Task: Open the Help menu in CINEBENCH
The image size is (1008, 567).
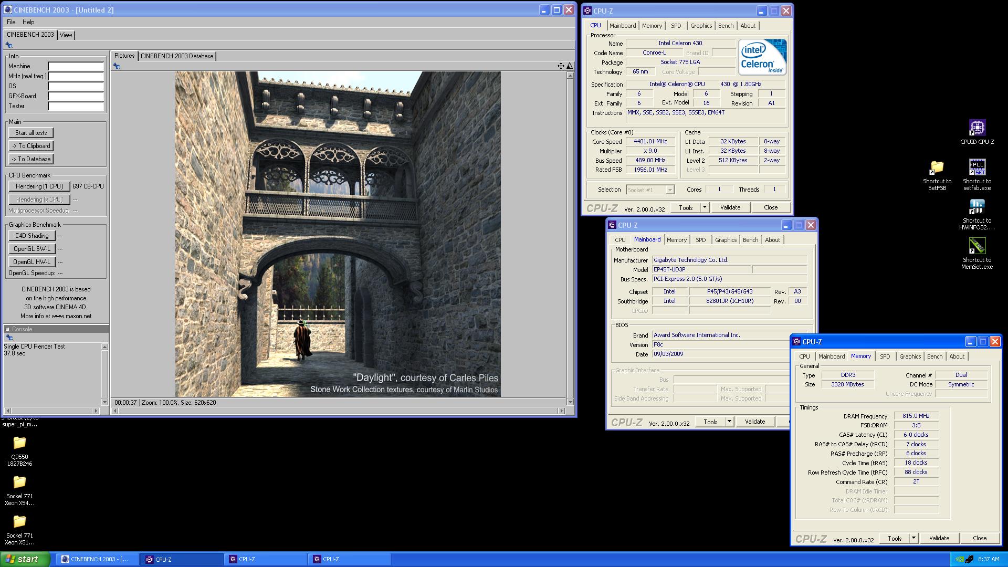Action: (x=28, y=22)
